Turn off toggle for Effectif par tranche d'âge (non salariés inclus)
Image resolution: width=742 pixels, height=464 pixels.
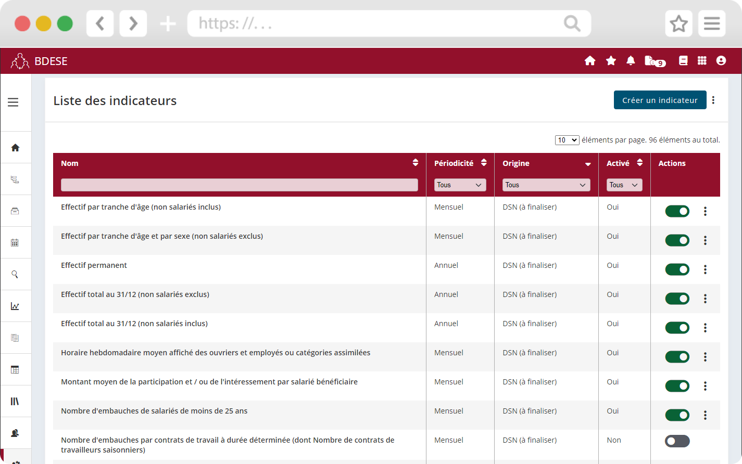pos(677,211)
